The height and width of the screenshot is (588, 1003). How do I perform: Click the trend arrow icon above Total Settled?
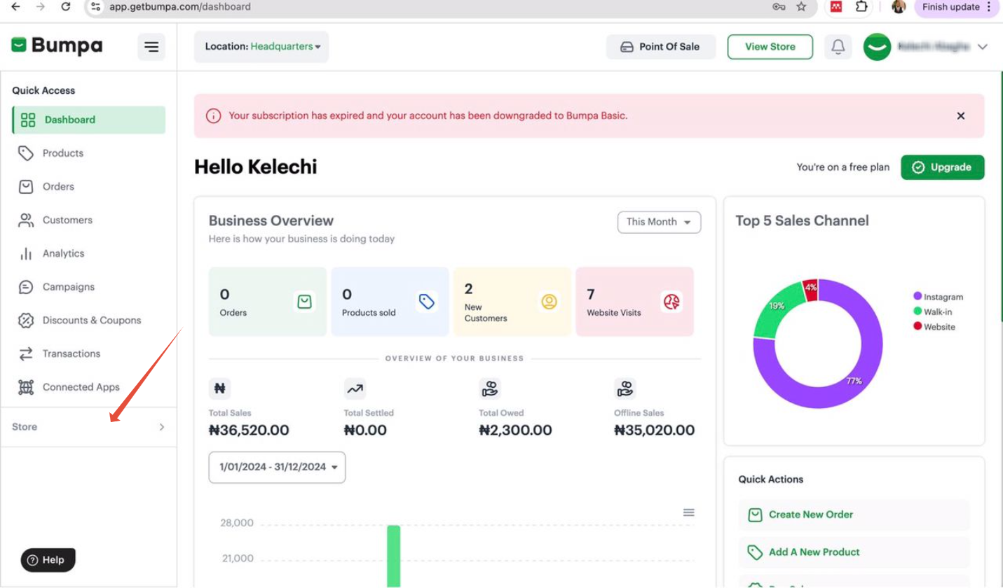[355, 388]
